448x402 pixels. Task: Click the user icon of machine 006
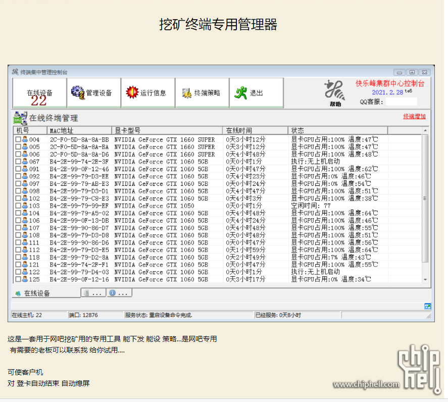[25, 155]
